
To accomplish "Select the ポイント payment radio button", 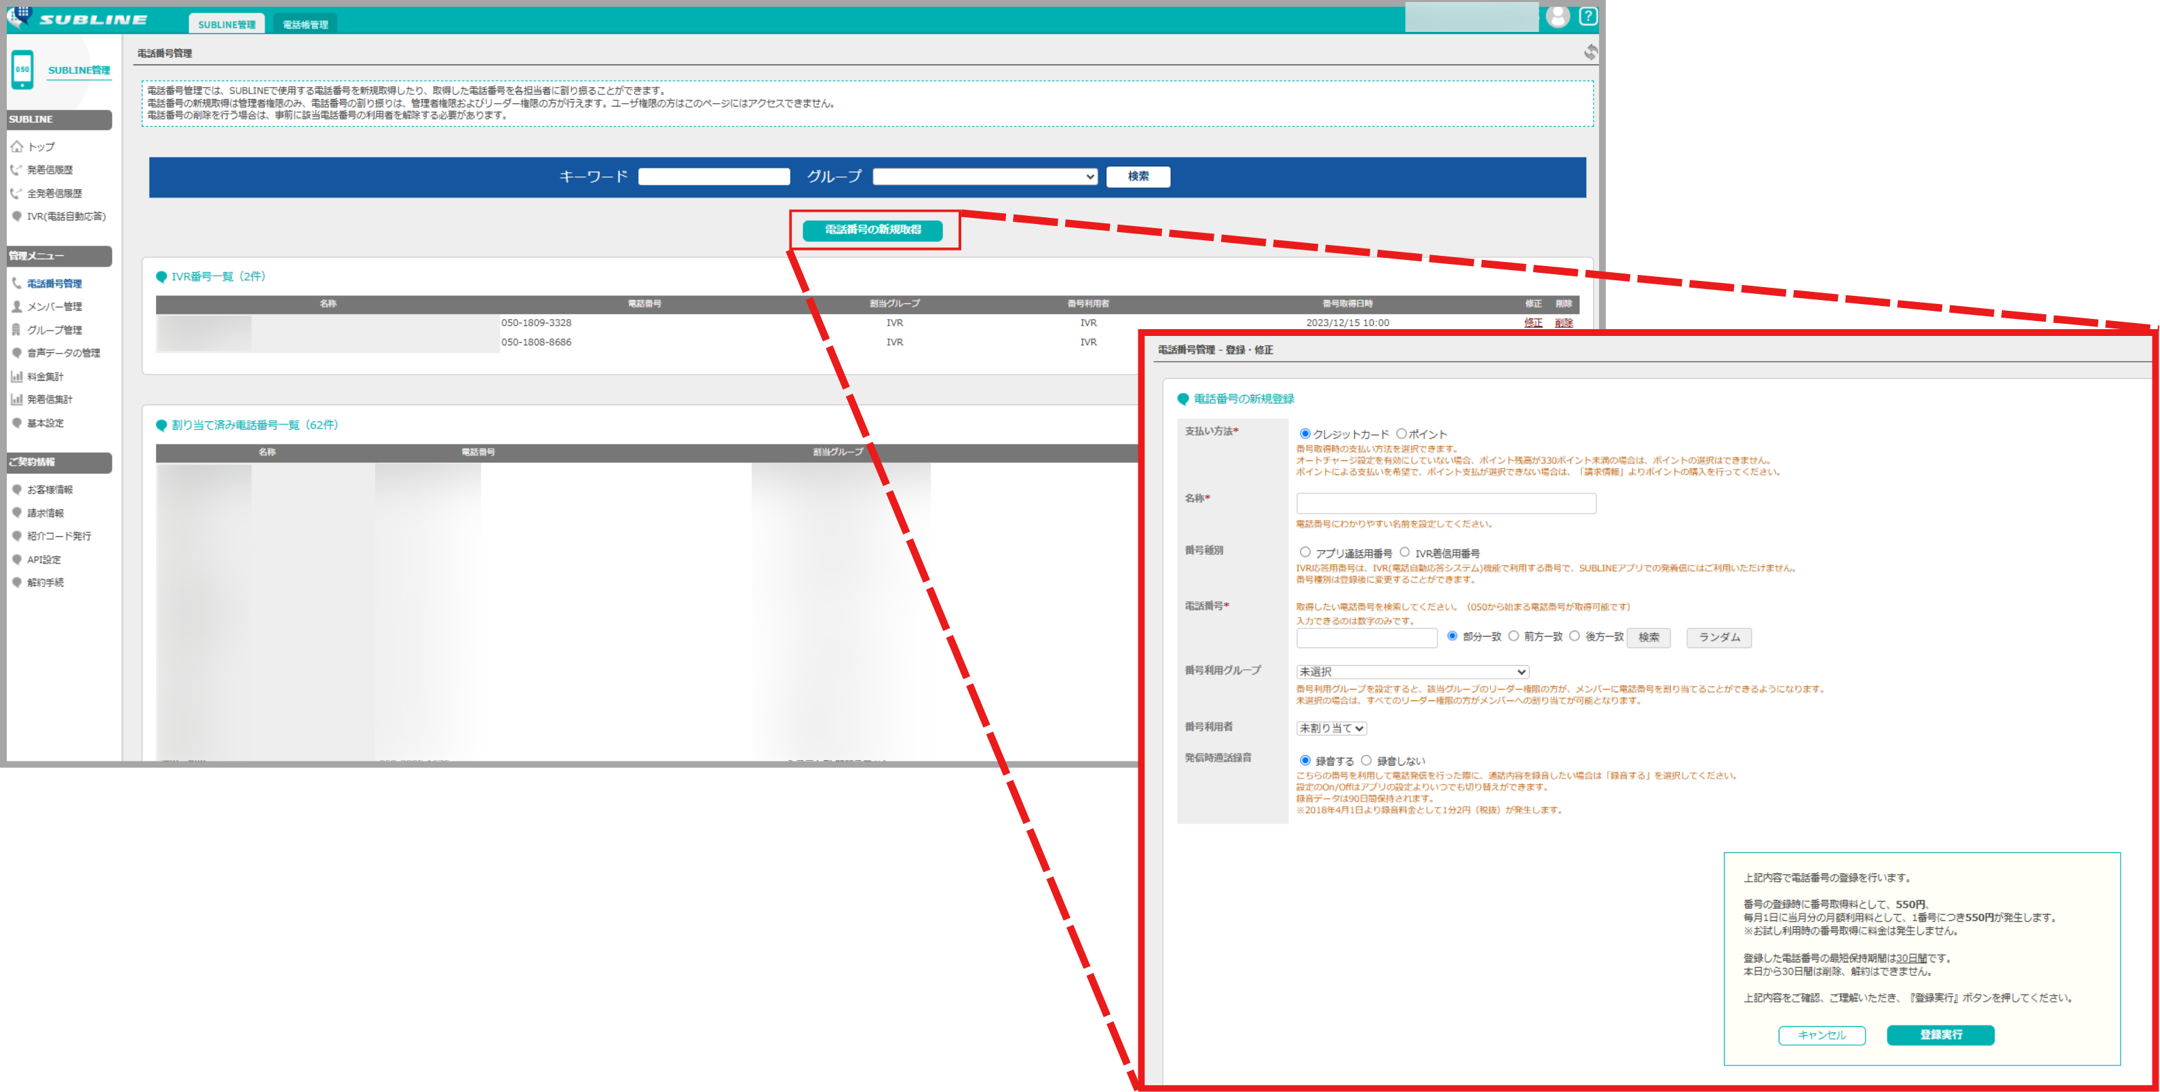I will click(x=1401, y=434).
